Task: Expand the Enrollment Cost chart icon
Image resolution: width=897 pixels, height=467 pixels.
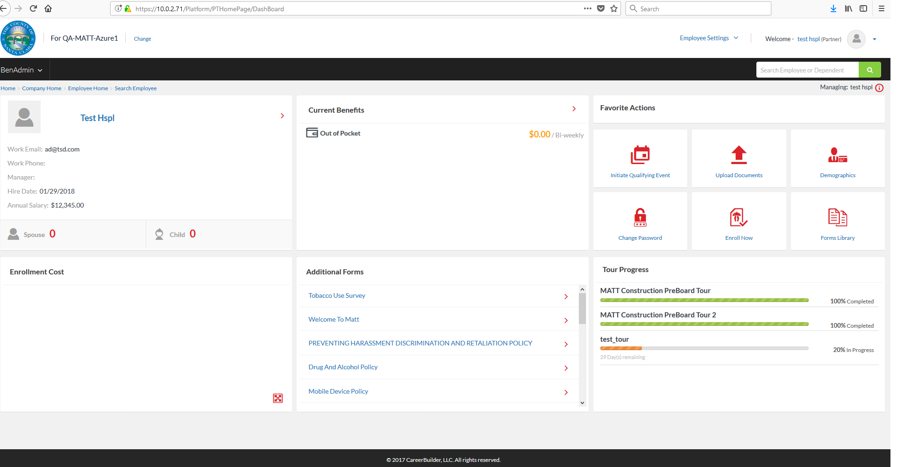Action: coord(278,398)
